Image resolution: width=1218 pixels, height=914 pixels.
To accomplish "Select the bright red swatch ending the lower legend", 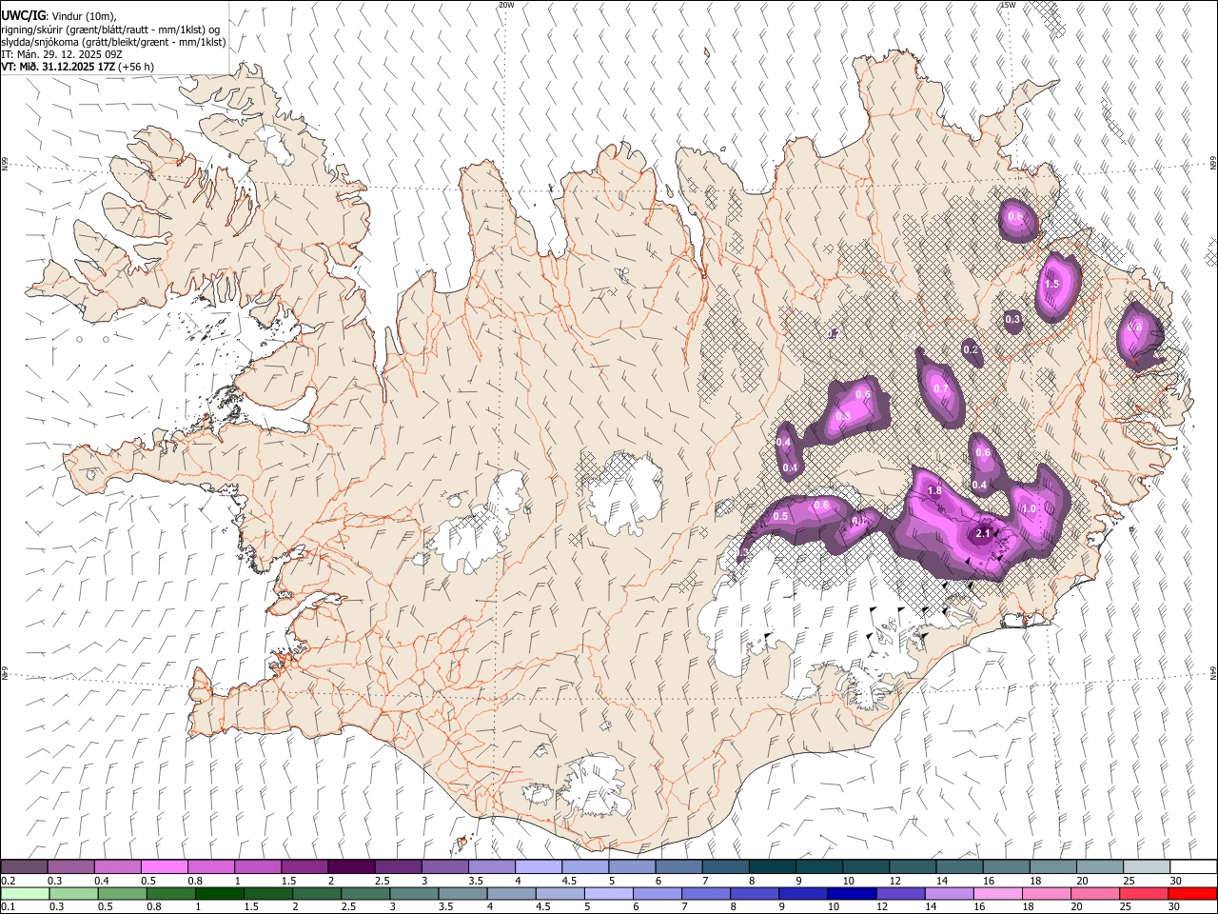I will (1192, 894).
